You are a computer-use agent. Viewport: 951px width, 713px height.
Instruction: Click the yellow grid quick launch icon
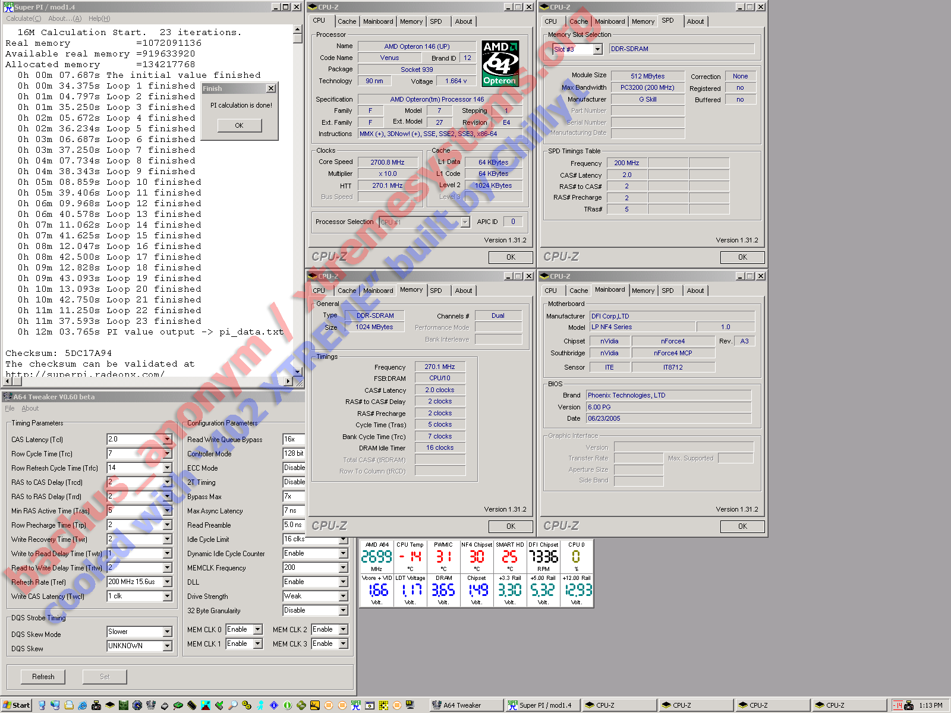[x=383, y=705]
